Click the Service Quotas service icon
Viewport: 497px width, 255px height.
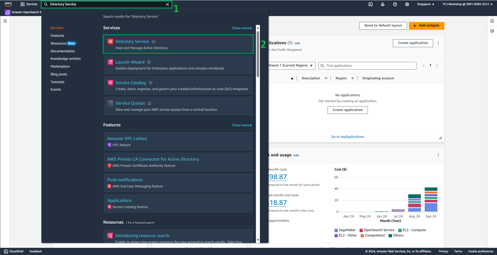click(110, 103)
